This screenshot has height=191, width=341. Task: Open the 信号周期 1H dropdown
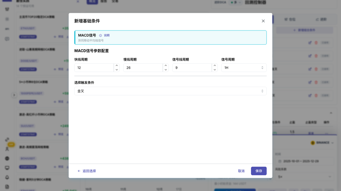244,68
